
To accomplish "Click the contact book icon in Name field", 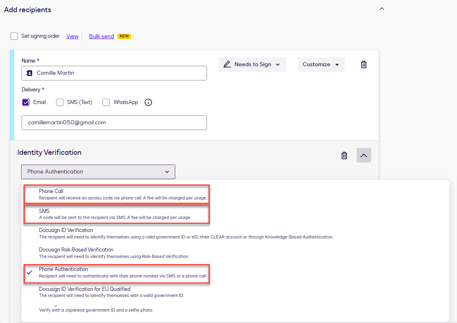I will pos(29,73).
